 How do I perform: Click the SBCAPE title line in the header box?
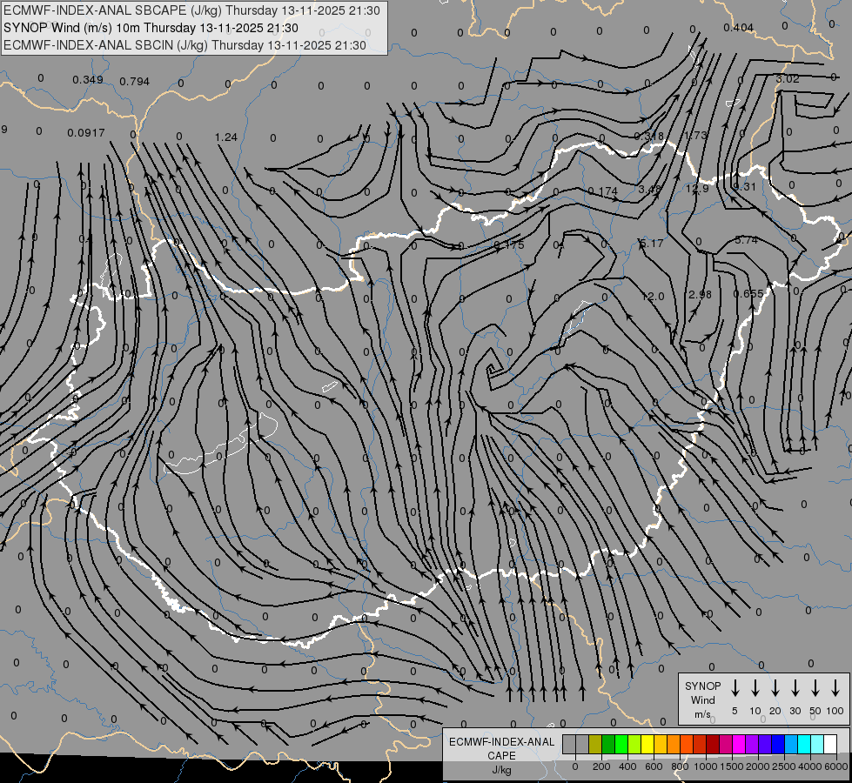click(x=191, y=10)
